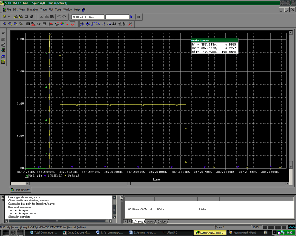The height and width of the screenshot is (236, 296).
Task: Click the Add Trace toolbar icon
Action: (x=51, y=23)
